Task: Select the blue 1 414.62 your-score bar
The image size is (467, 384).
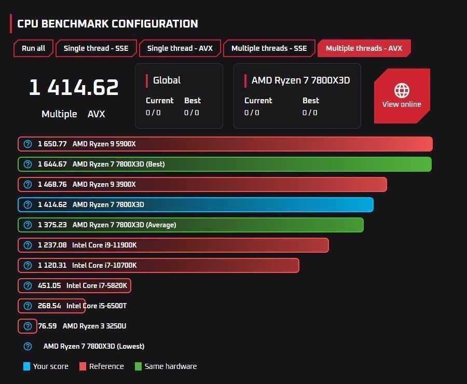Action: coord(196,205)
